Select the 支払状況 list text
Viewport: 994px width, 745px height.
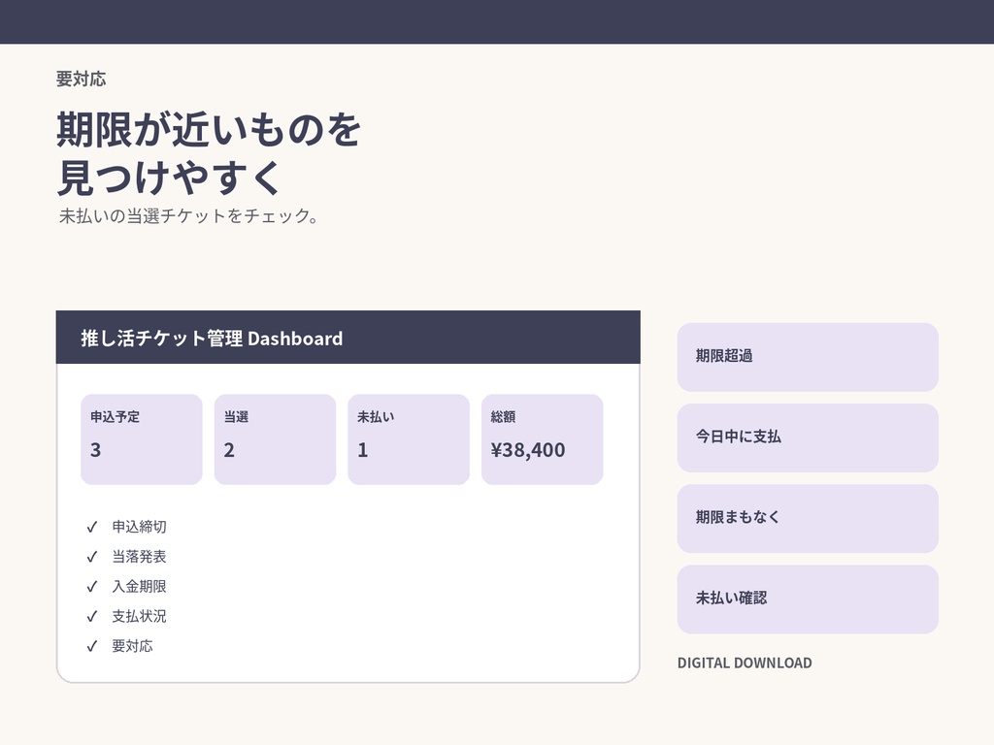140,616
